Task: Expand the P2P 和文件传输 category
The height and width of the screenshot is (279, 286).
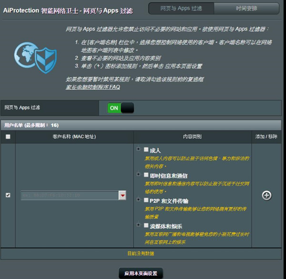Action: [138, 200]
